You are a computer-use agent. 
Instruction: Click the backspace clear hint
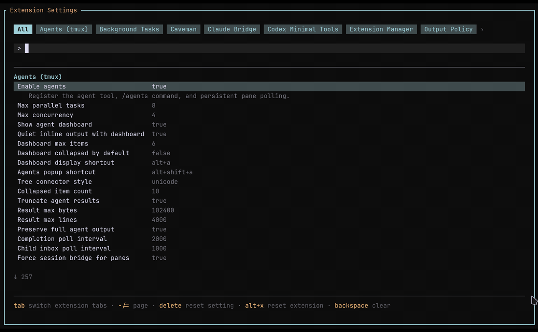pyautogui.click(x=363, y=306)
